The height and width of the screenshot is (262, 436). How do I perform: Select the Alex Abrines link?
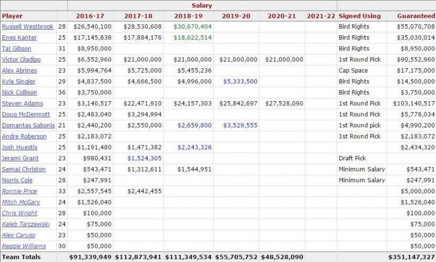click(x=19, y=71)
